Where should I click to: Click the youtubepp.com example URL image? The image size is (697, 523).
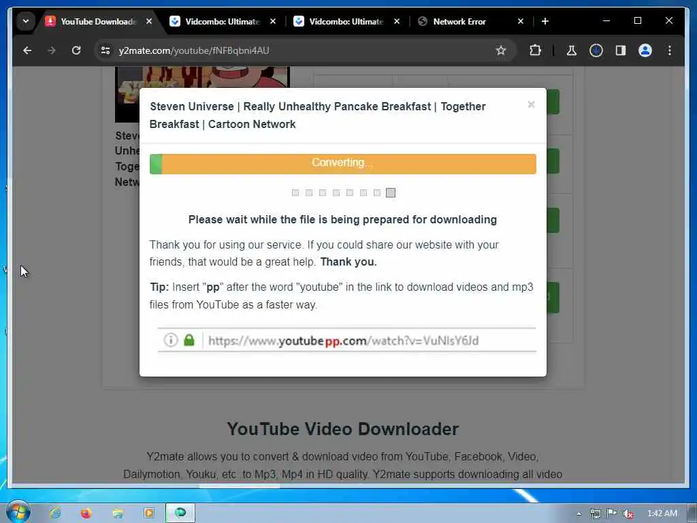346,340
